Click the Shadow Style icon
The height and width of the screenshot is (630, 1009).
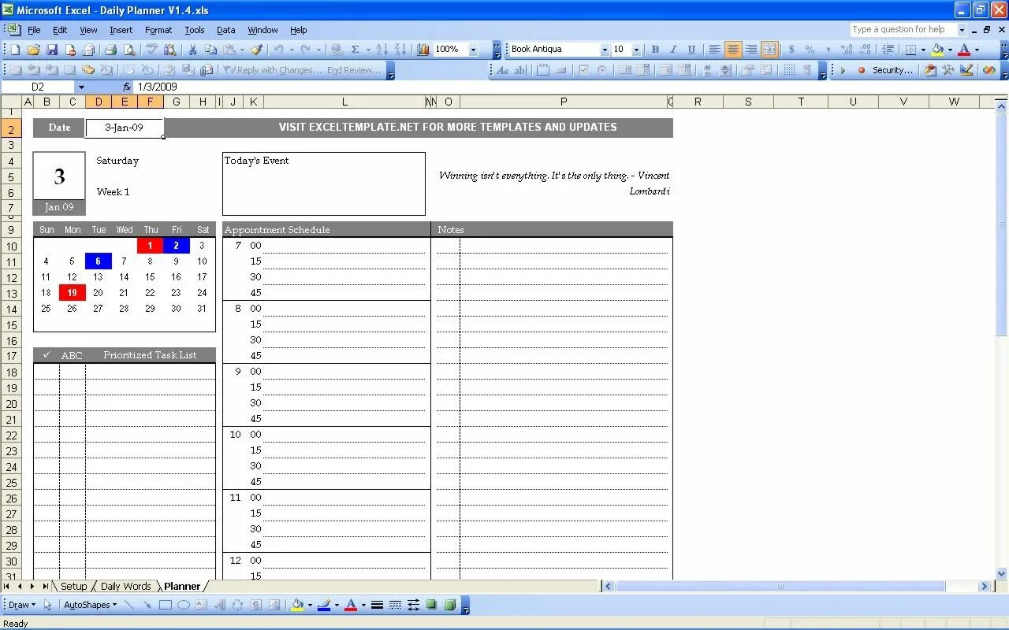point(432,605)
